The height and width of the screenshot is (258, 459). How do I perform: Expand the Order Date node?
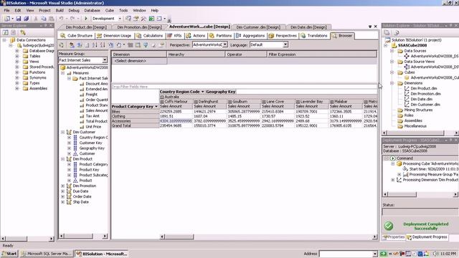pos(62,196)
